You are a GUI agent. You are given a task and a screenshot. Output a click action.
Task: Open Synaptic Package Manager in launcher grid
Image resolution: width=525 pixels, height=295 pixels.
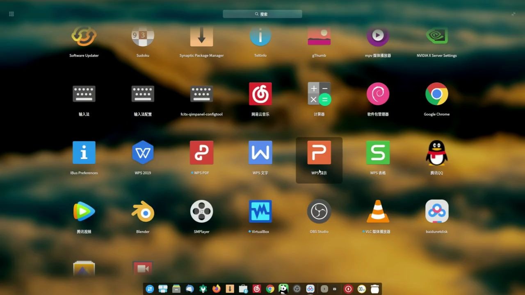click(201, 37)
